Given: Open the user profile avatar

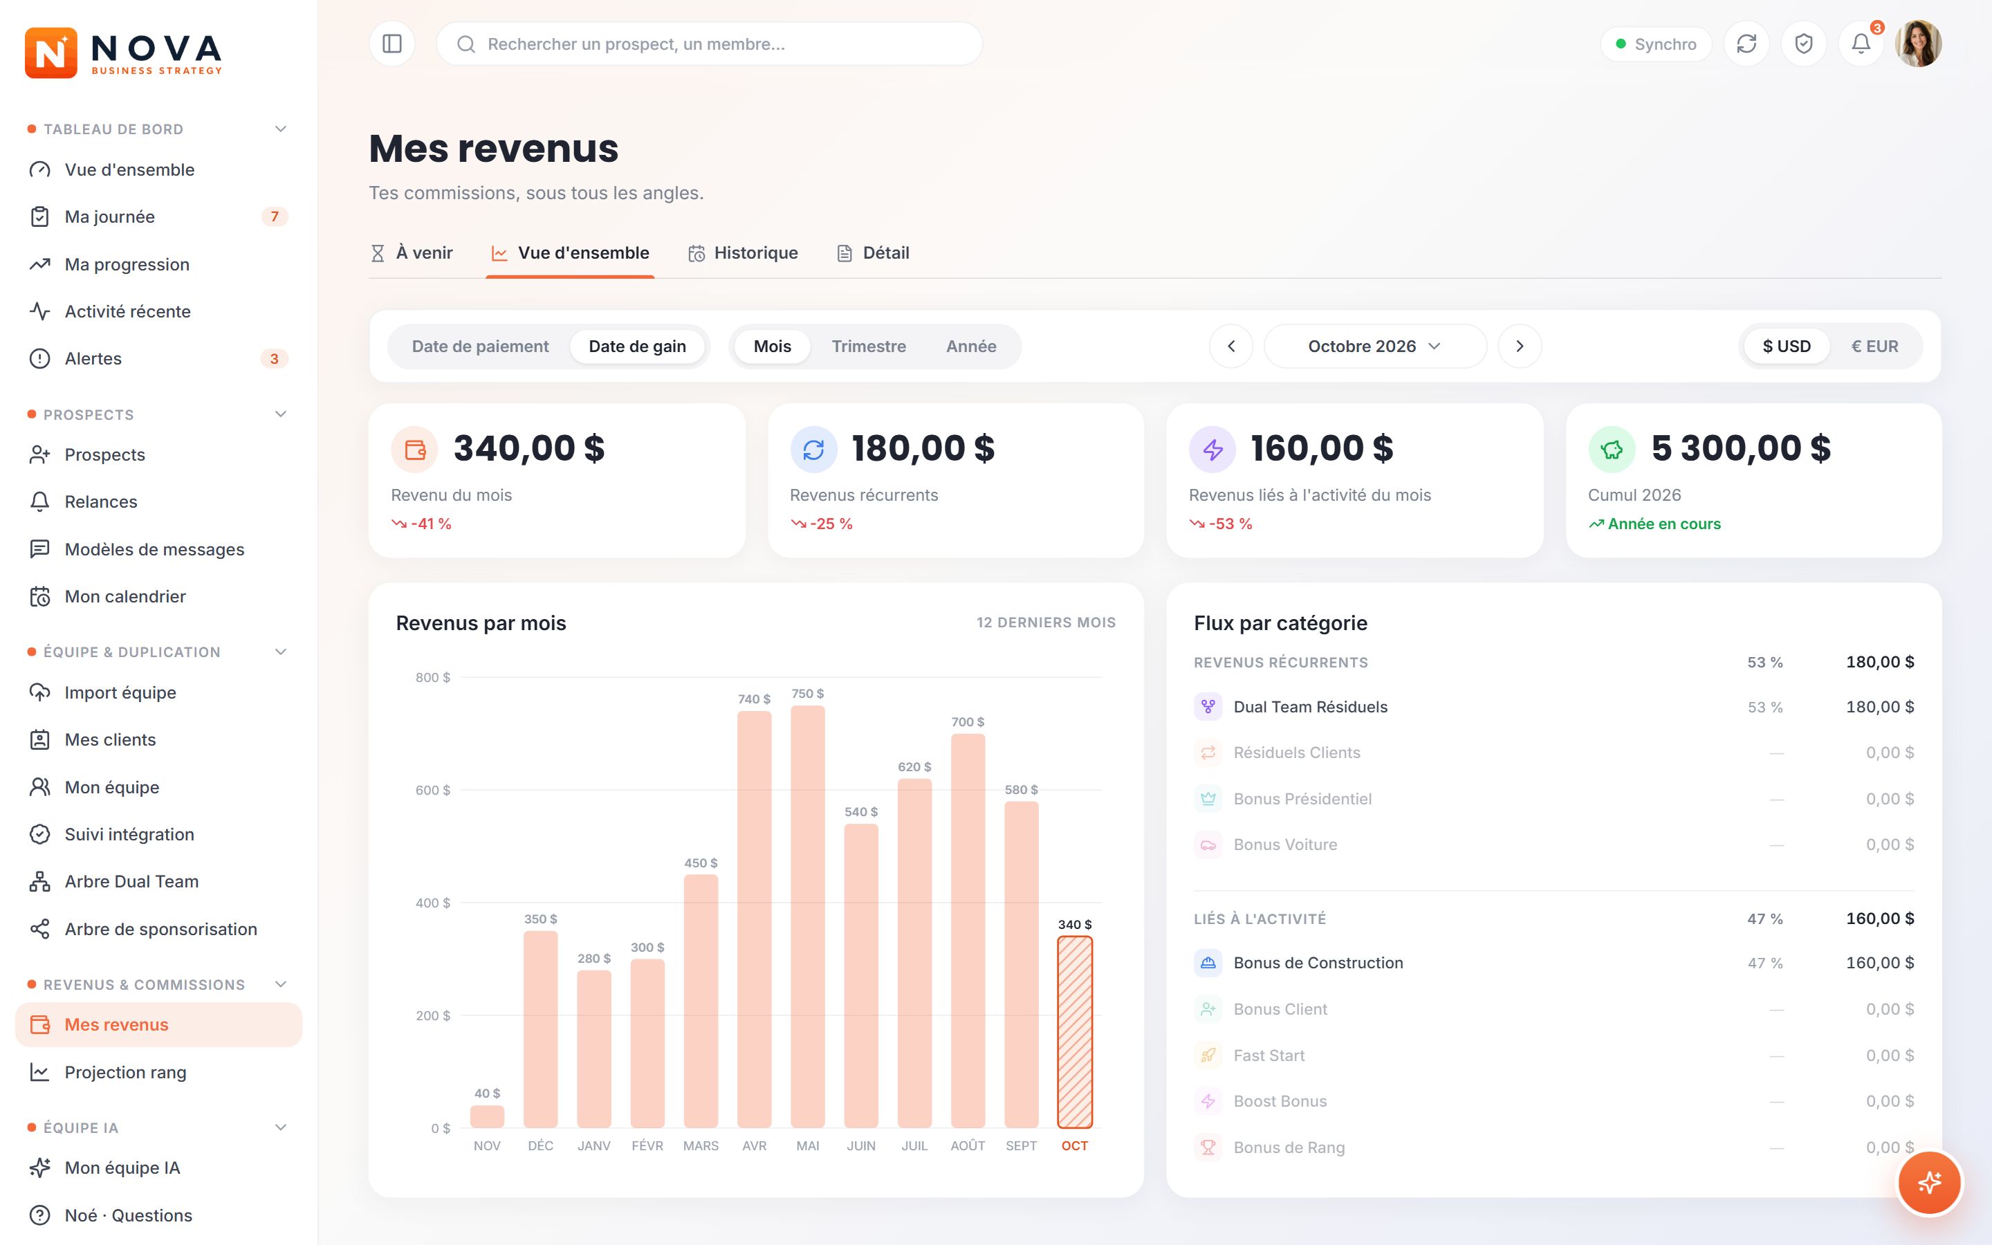Looking at the screenshot, I should (x=1919, y=44).
